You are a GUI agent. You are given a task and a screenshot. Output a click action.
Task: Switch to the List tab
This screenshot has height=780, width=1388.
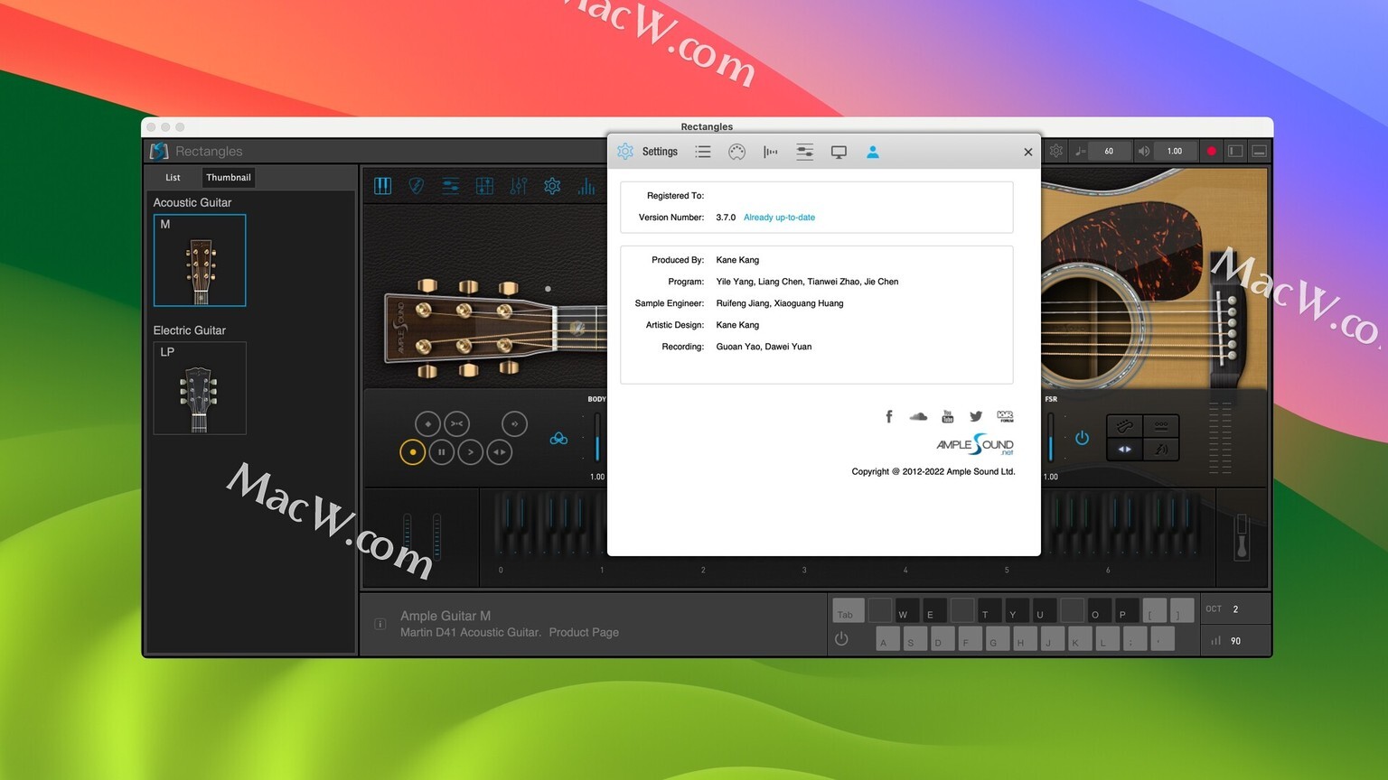tap(173, 178)
